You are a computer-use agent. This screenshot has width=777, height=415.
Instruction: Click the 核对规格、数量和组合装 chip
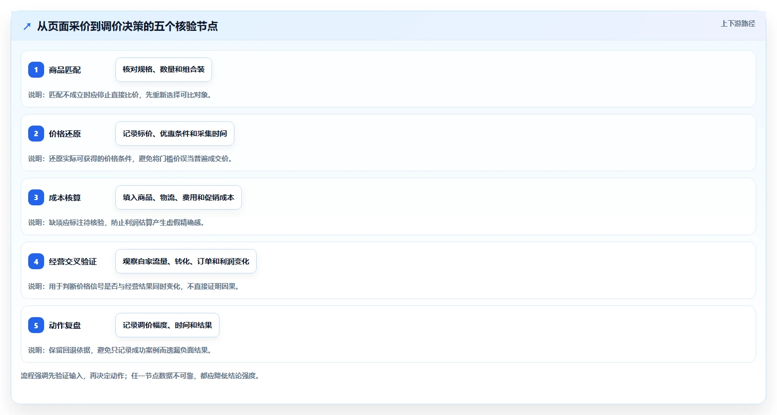tap(164, 70)
